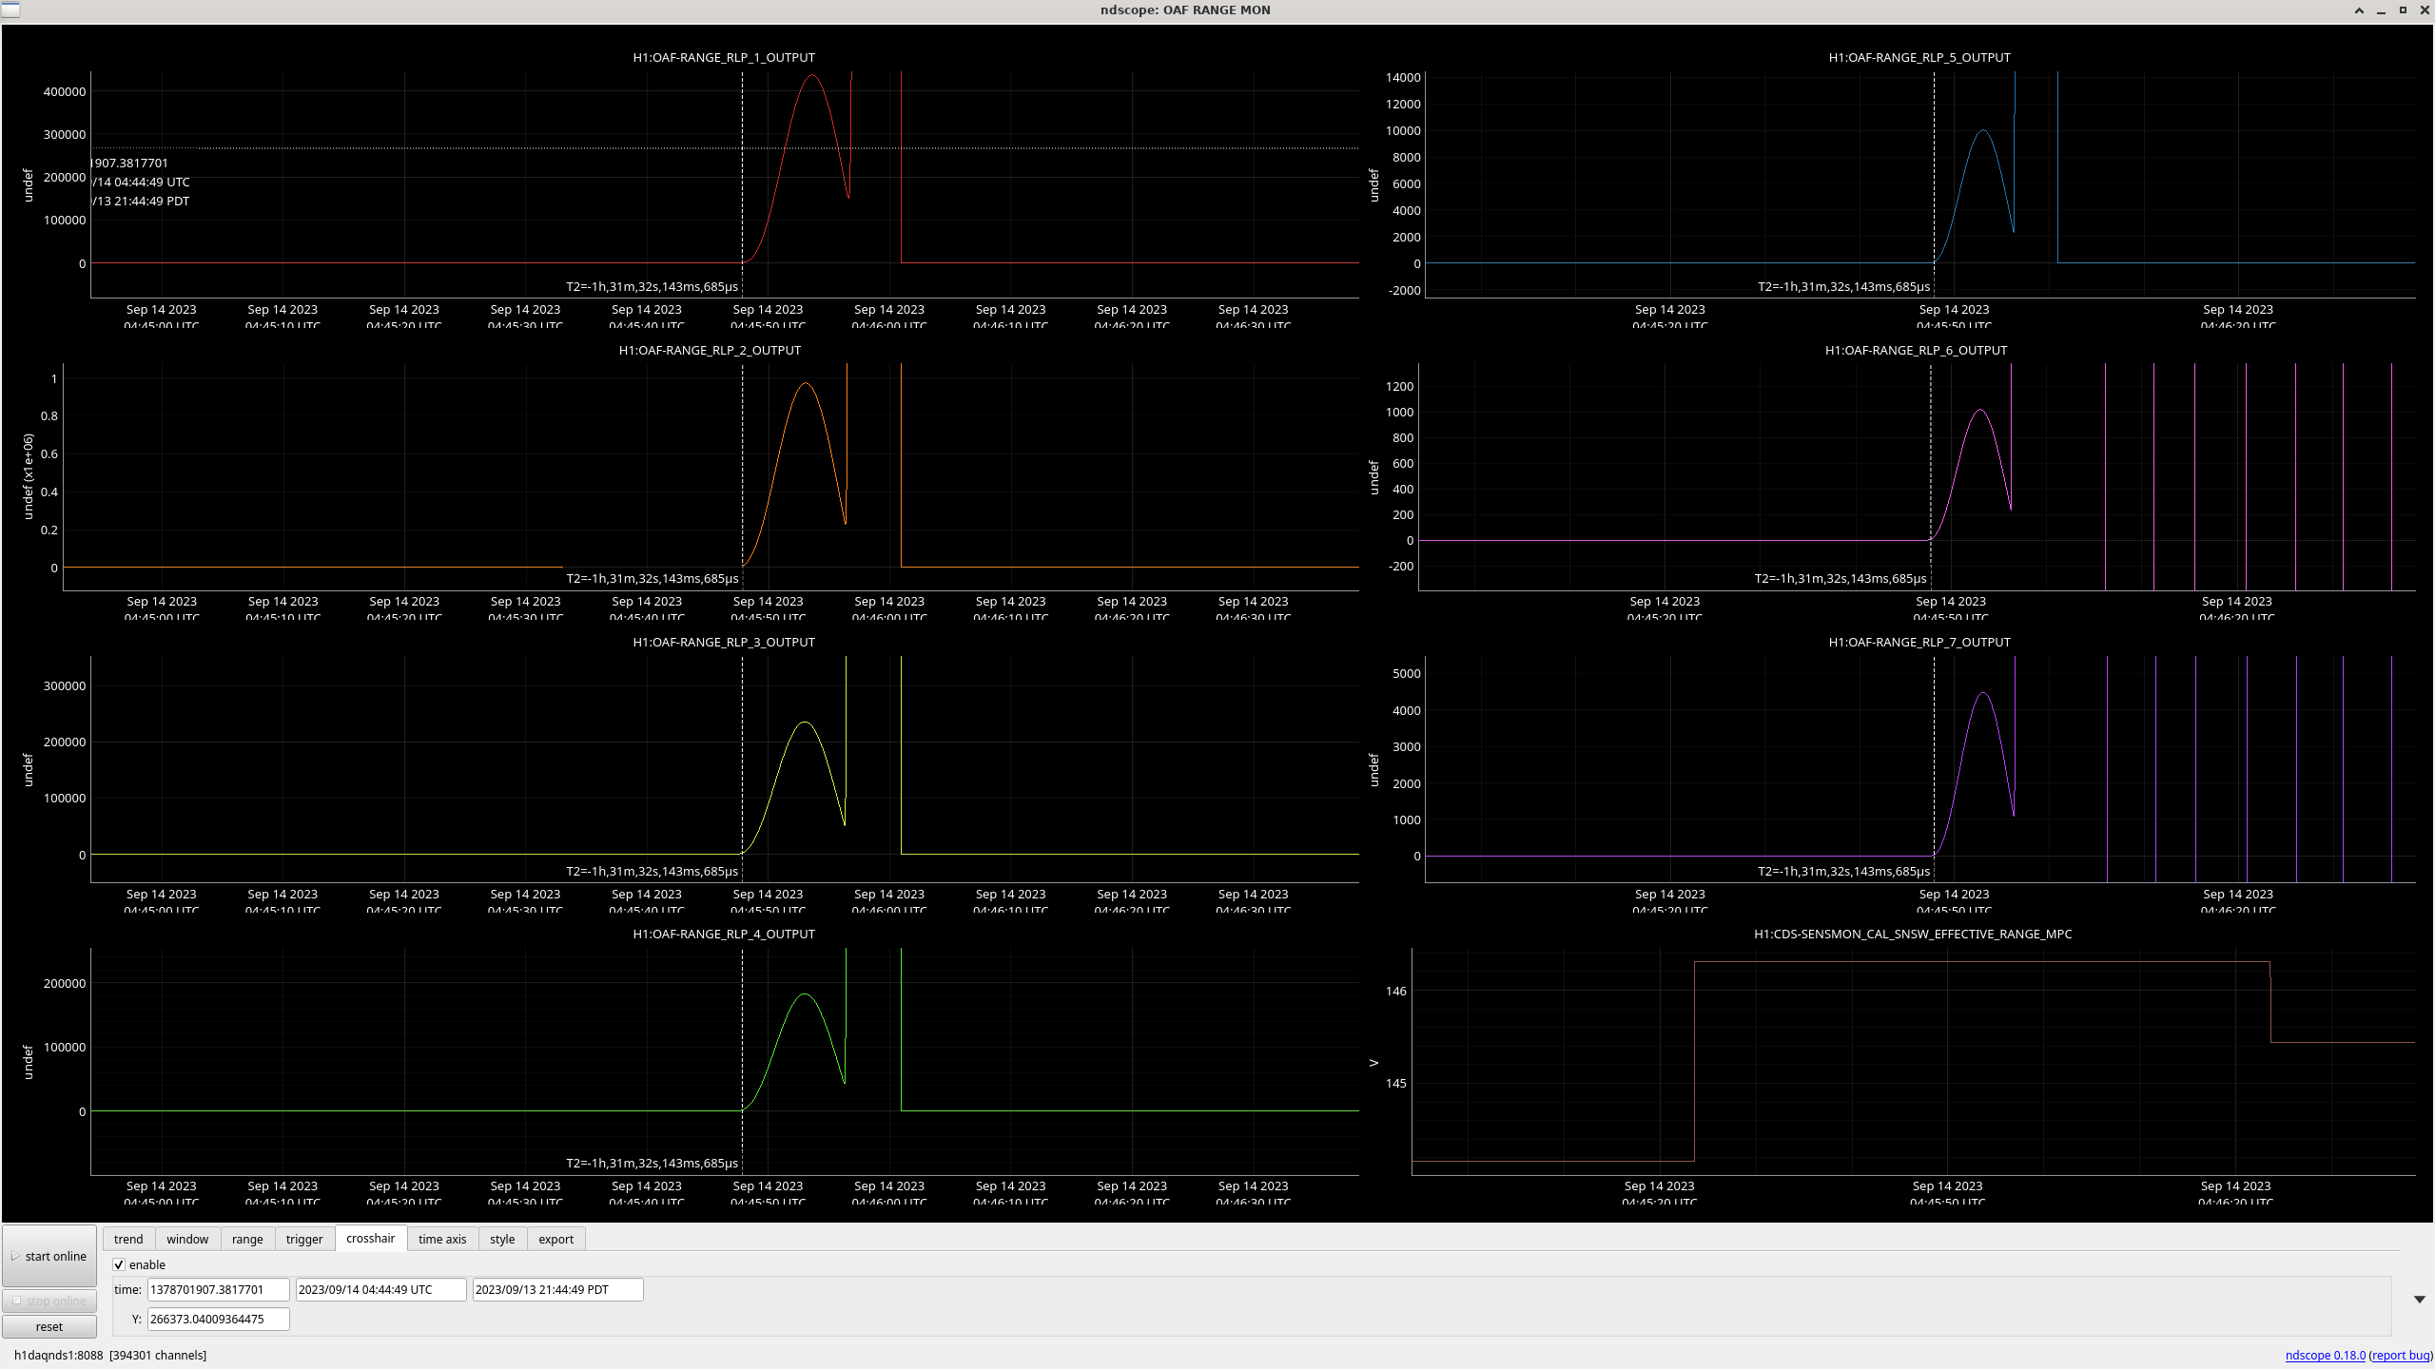Click the reset button
This screenshot has height=1369, width=2435.
[49, 1326]
